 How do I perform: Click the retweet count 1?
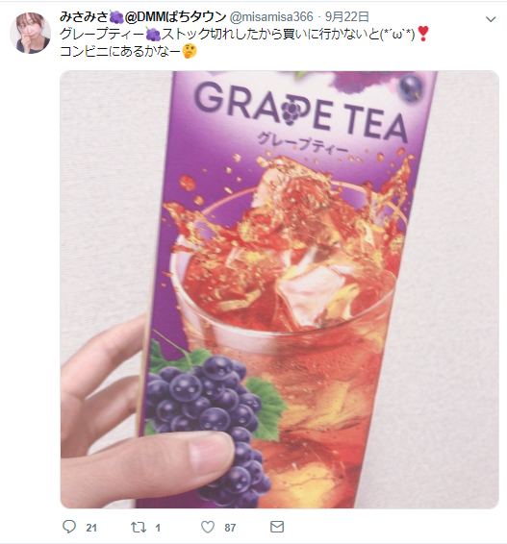click(158, 528)
